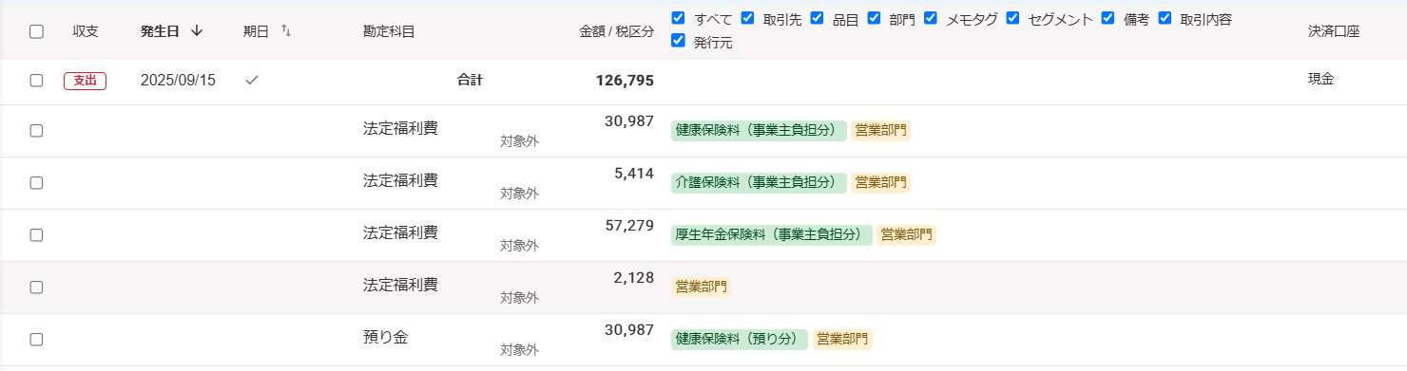Viewport: 1407px width, 371px height.
Task: Click the 健康保険料（事業主負担分） tag
Action: point(759,131)
